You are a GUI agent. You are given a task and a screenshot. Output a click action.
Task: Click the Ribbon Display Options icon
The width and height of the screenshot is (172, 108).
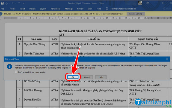(x=148, y=3)
